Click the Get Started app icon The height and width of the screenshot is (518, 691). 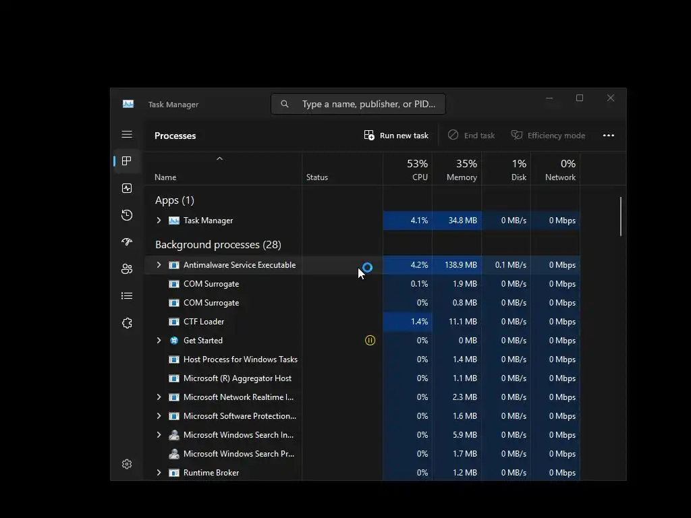coord(174,341)
